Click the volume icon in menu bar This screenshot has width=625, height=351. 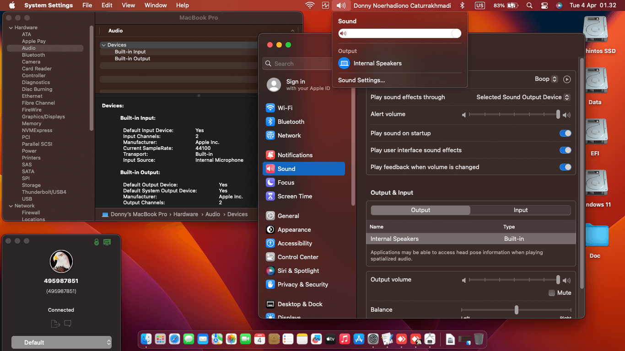click(341, 5)
